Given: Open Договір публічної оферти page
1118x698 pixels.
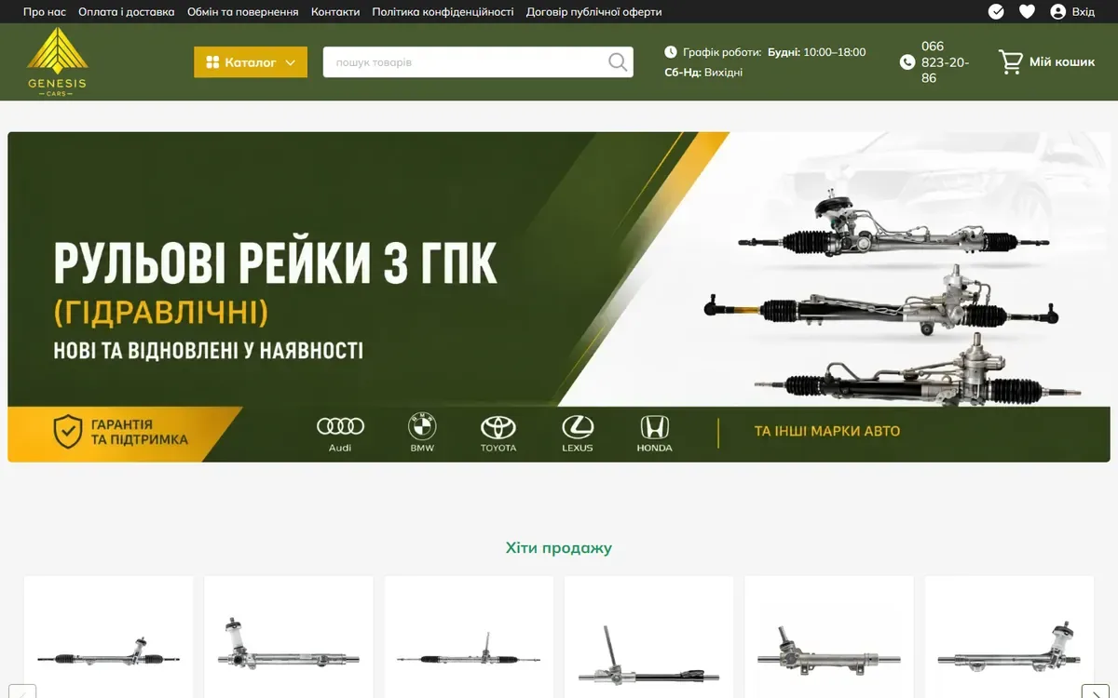Looking at the screenshot, I should click(594, 12).
